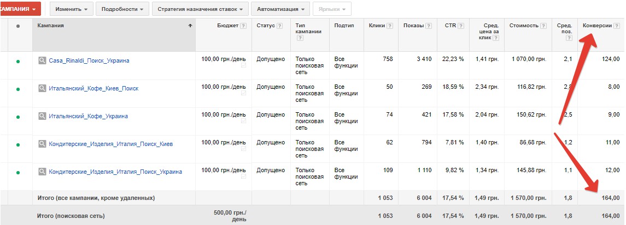Click magnifier icon beside Кондитерские_Изделия_Италия_Поиск_Киев

click(43, 144)
